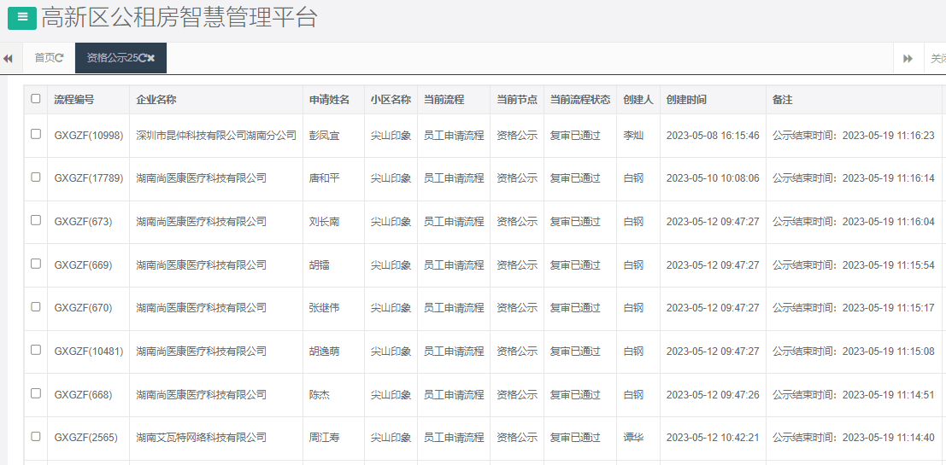This screenshot has width=946, height=465.
Task: Click remark ending 2023-05-19 11:16:14
Action: click(853, 178)
